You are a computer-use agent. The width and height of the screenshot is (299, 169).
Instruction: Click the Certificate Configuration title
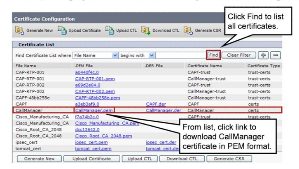coord(44,19)
